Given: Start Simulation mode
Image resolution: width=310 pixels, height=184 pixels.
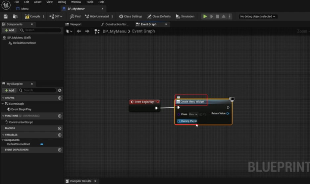Looking at the screenshot, I should click(x=185, y=17).
